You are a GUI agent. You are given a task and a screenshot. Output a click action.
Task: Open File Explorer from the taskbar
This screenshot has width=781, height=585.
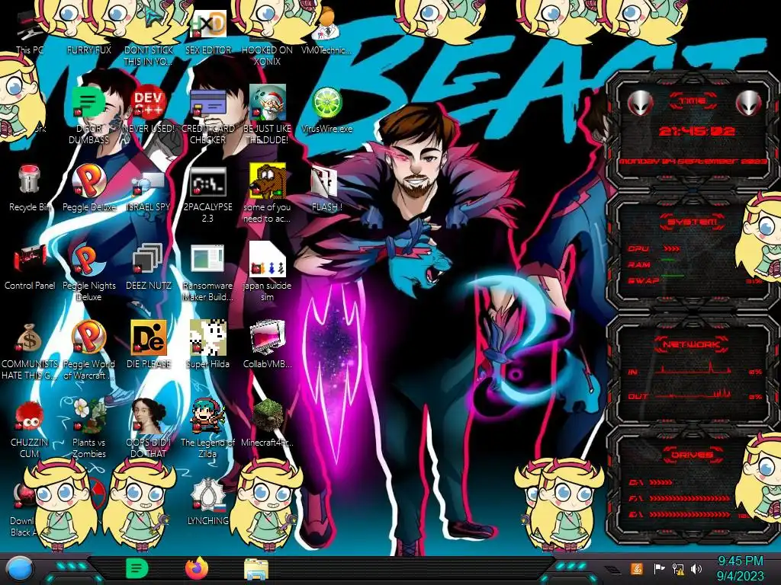click(256, 569)
